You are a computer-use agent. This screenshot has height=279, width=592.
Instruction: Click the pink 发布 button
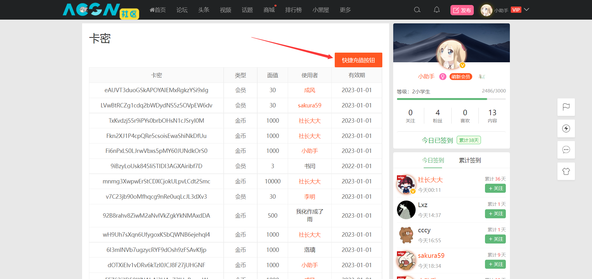point(462,10)
